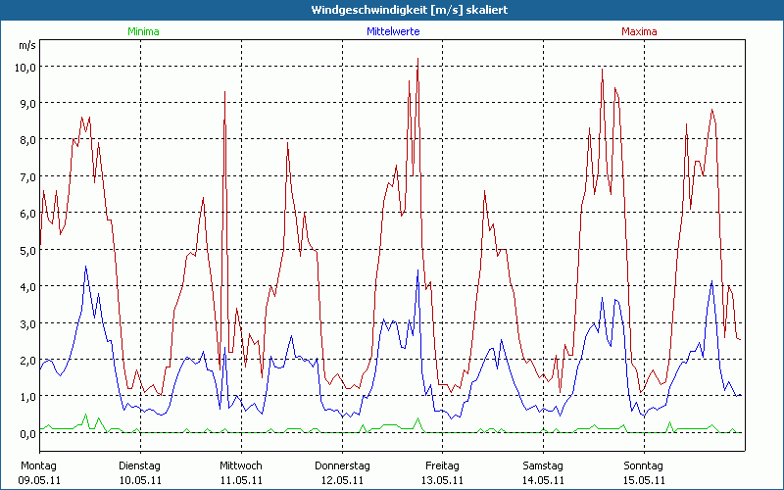Click the 7,0 y-axis value
The image size is (784, 490).
(x=28, y=177)
